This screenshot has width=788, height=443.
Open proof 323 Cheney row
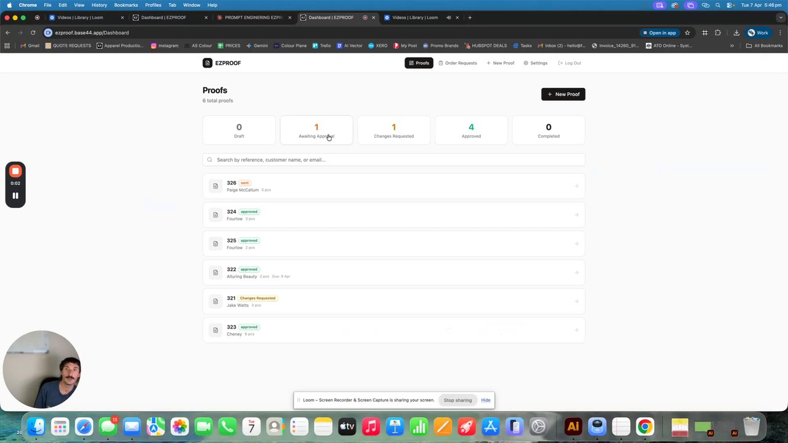(x=394, y=330)
